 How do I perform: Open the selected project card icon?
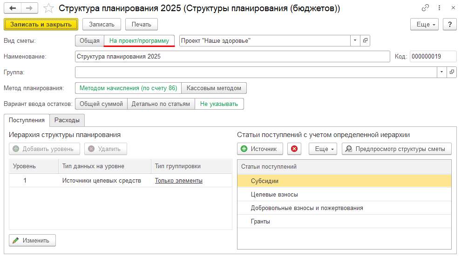[x=365, y=40]
